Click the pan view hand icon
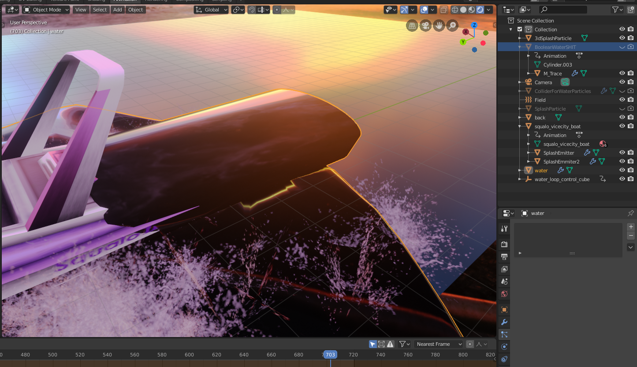The image size is (637, 367). click(x=439, y=26)
